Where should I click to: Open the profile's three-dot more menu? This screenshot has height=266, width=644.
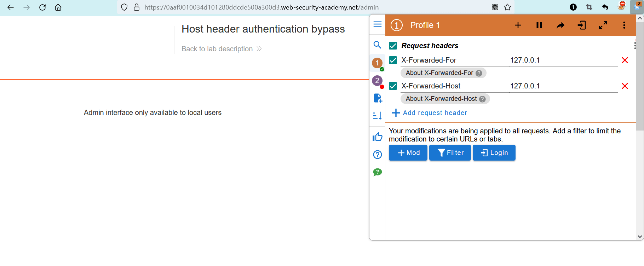coord(624,25)
